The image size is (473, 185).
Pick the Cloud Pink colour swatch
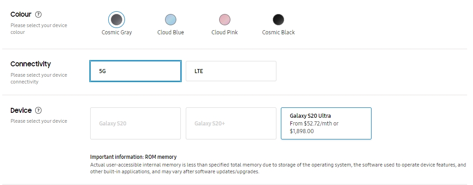point(225,20)
